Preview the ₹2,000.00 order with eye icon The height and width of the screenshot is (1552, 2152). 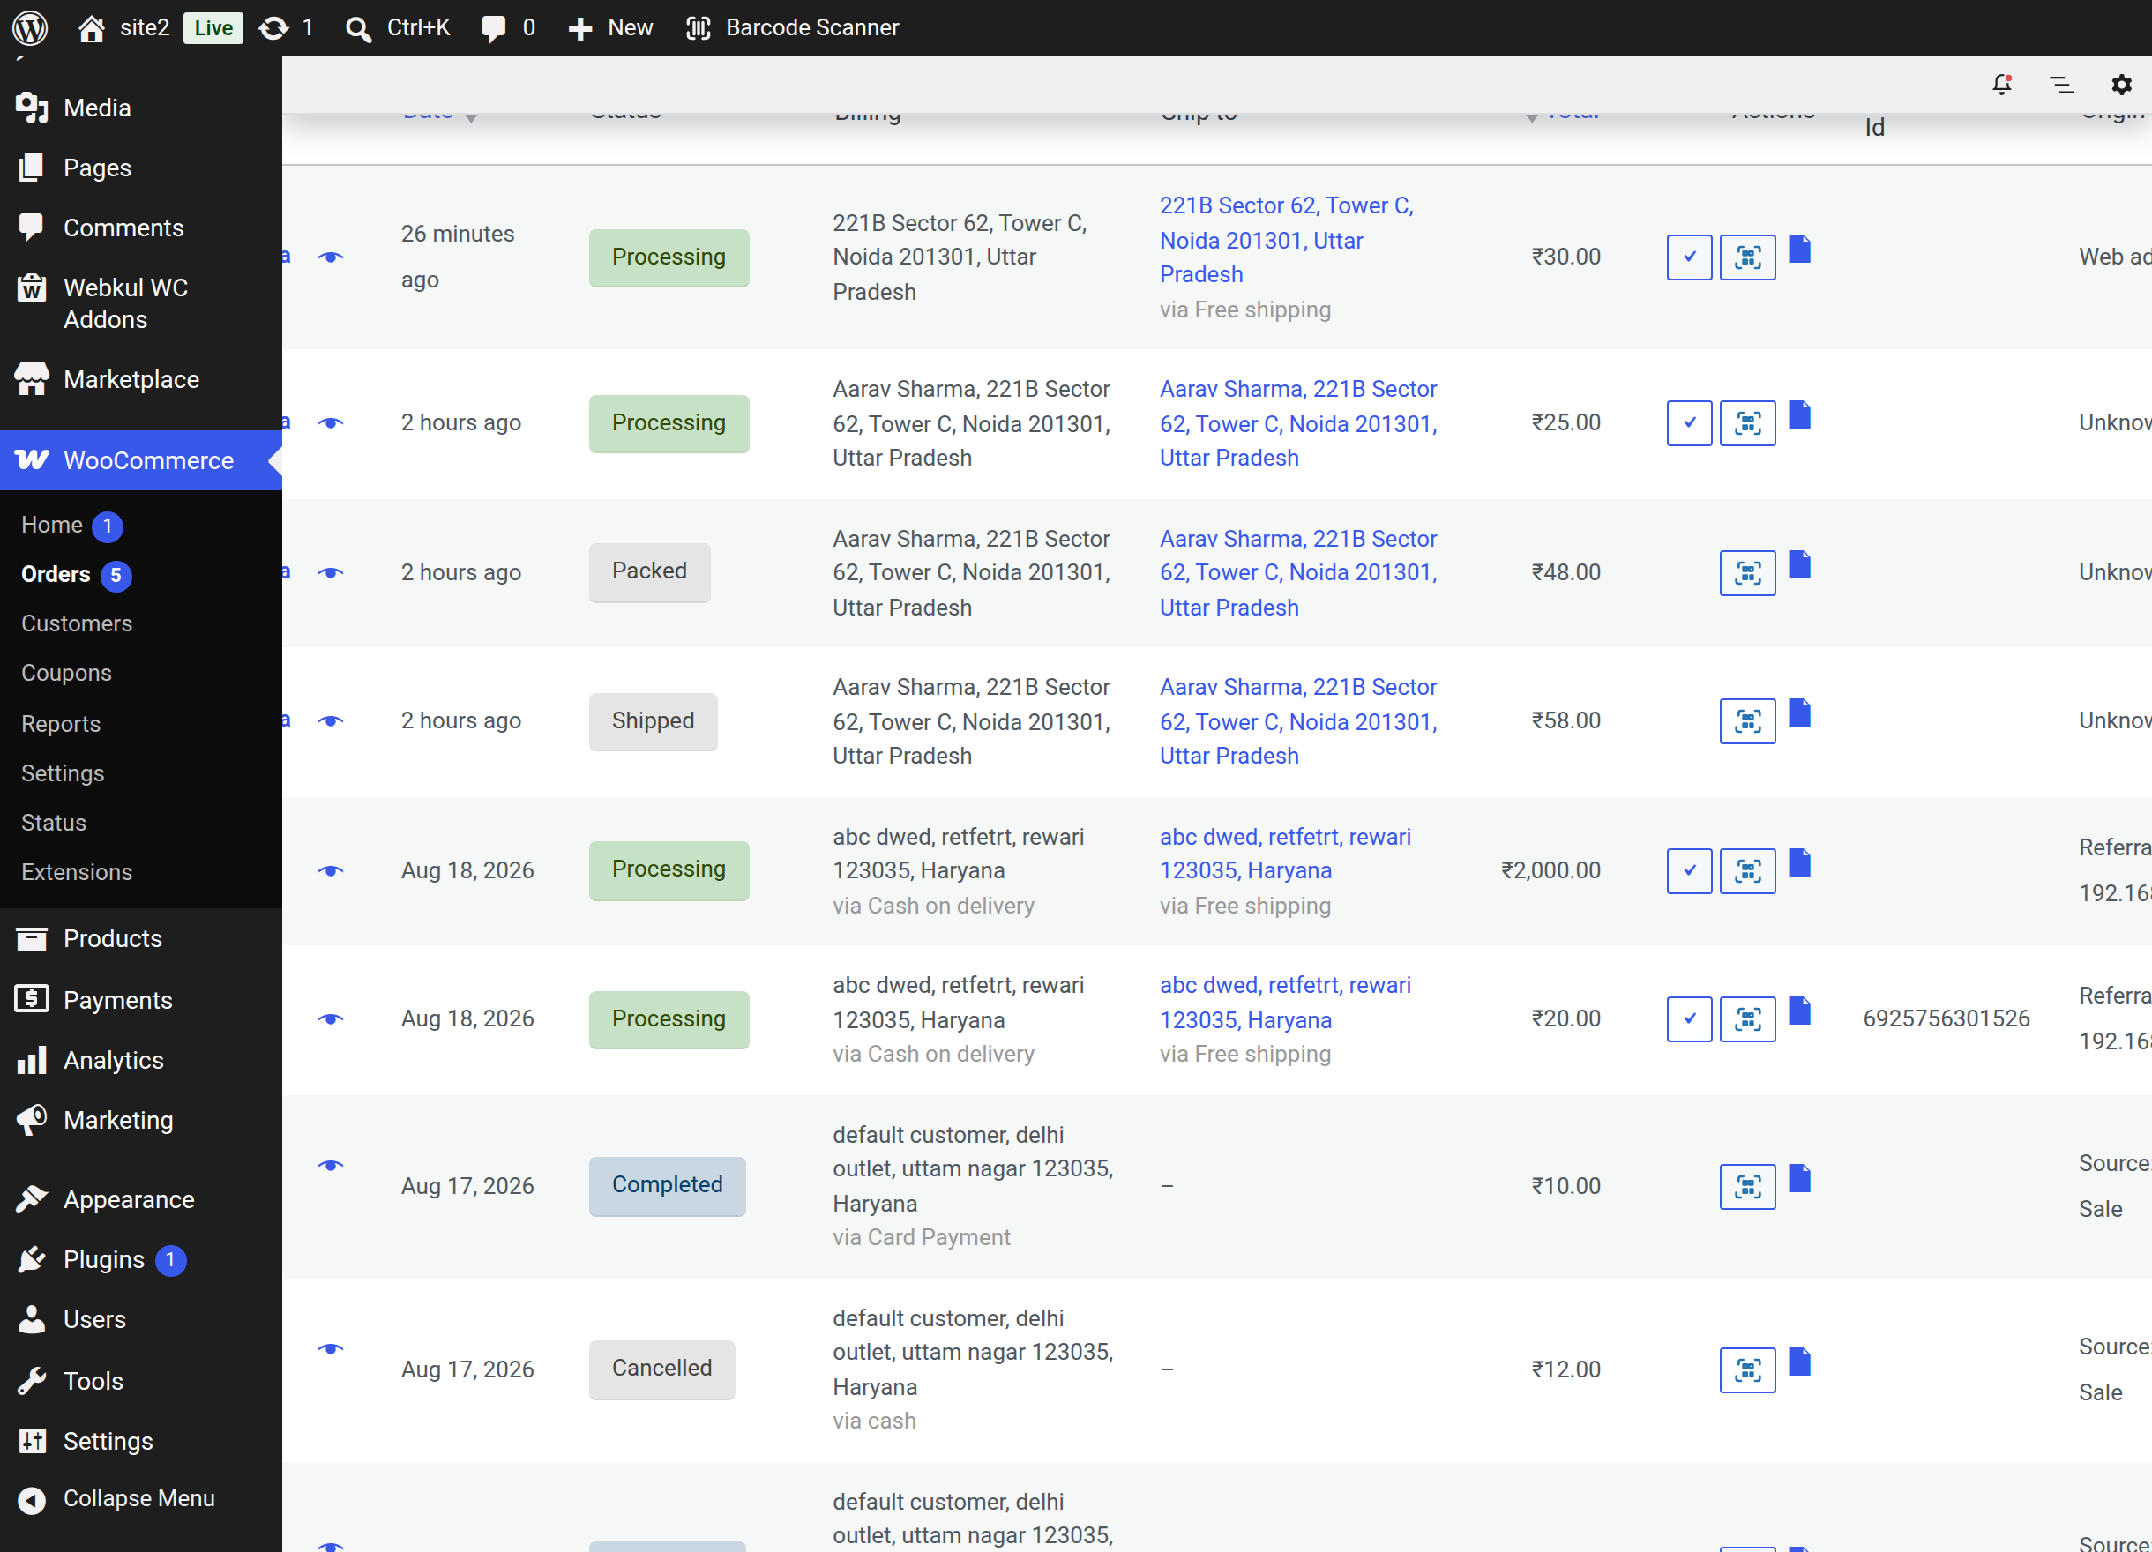(x=330, y=871)
